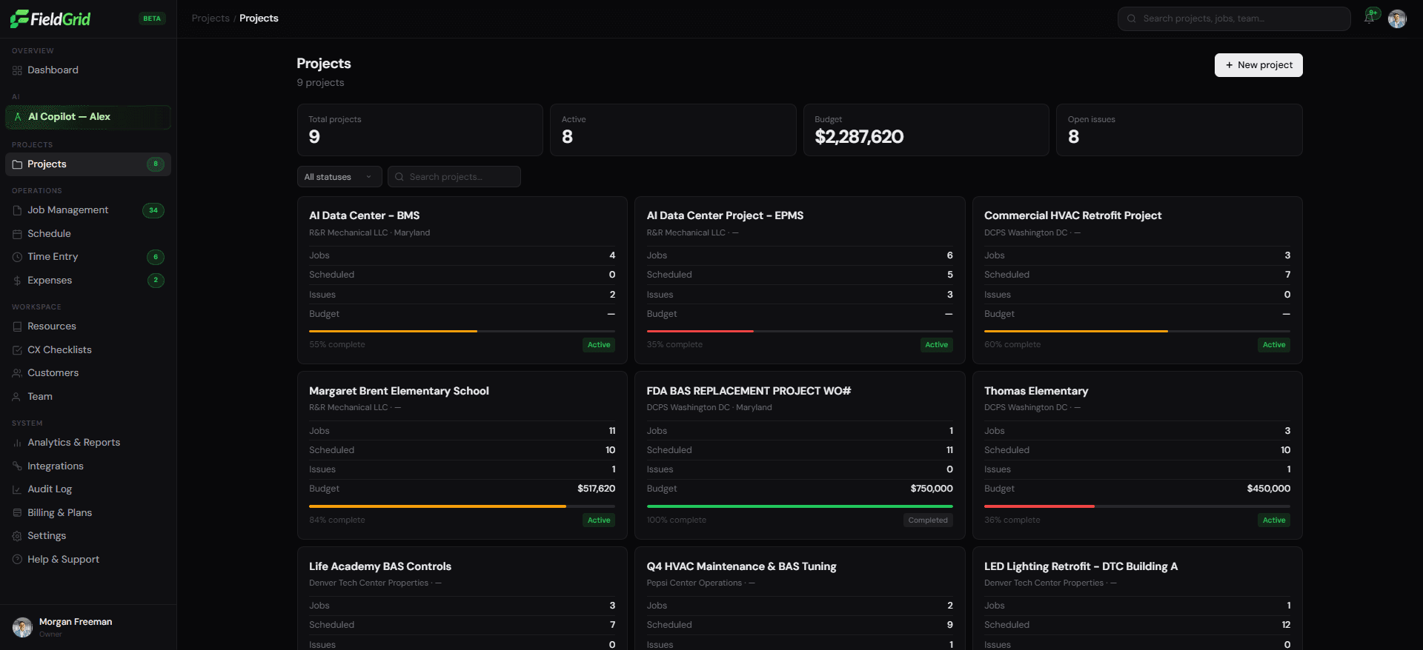
Task: Click the Time Entry count badge 6
Action: (156, 257)
